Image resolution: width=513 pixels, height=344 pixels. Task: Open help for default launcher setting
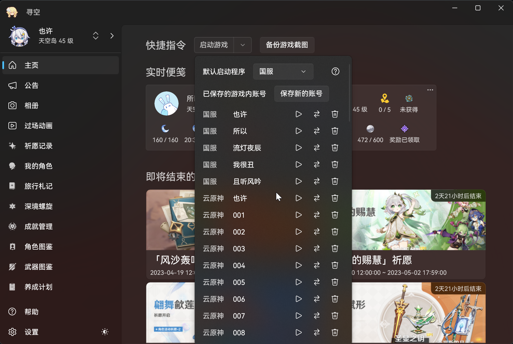335,72
